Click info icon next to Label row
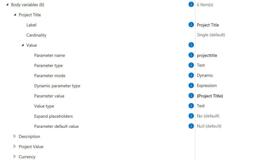The height and width of the screenshot is (161, 264). 191,25
